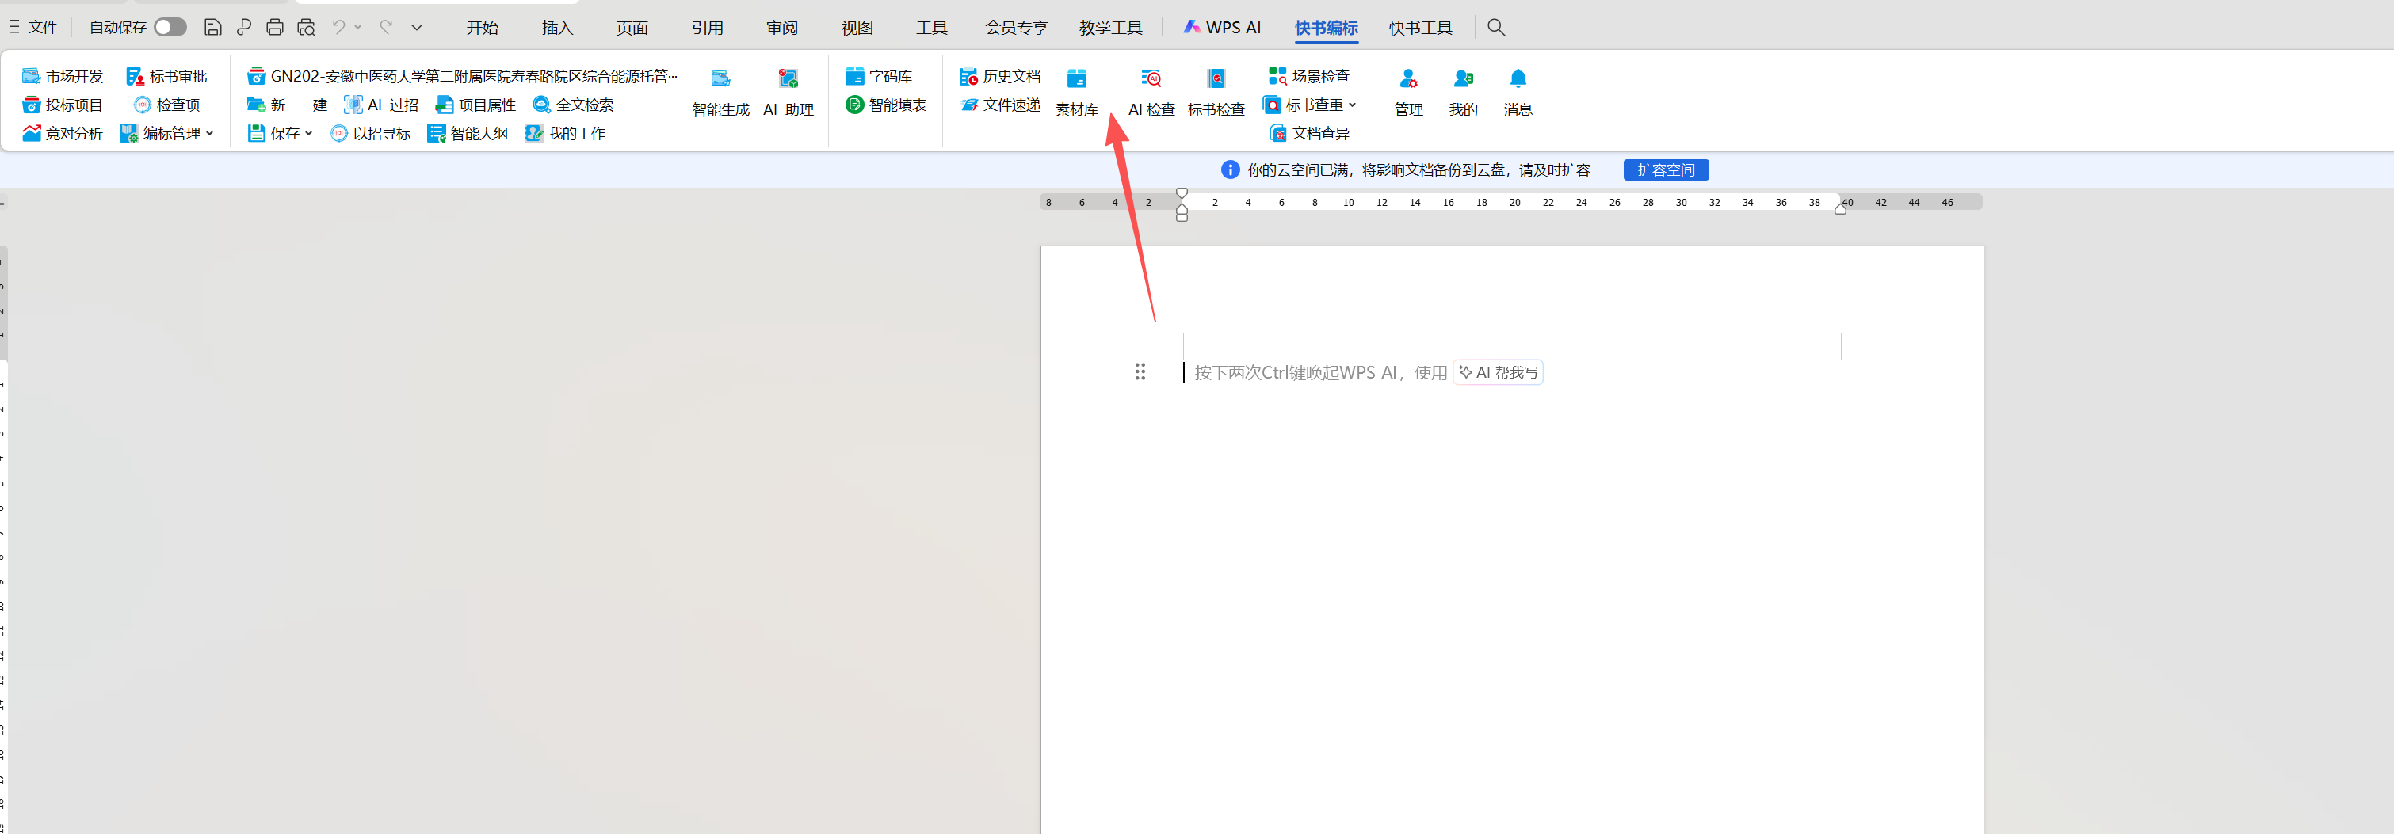Expand the 保存 dropdown arrow

pyautogui.click(x=308, y=133)
